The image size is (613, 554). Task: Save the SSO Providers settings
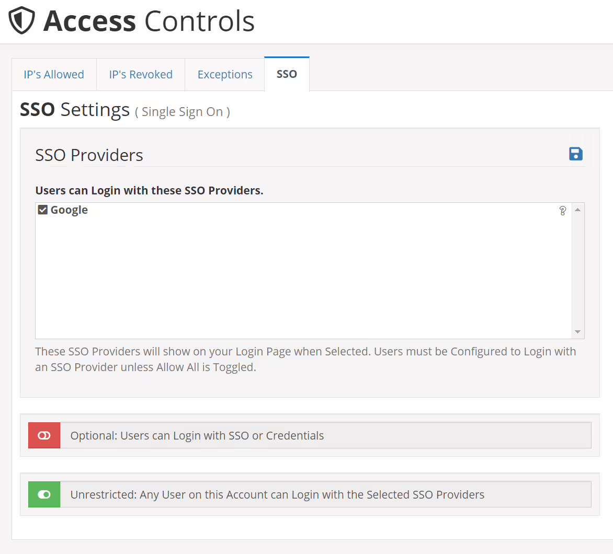[x=576, y=154]
